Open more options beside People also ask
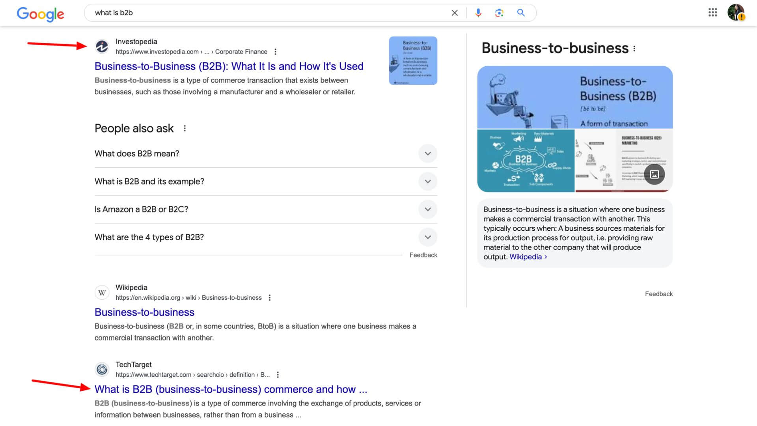757x426 pixels. (x=185, y=128)
